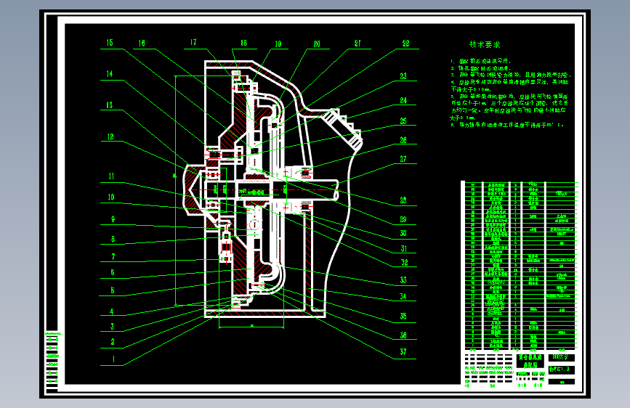Click callout number 6
630x408 pixels.
pos(113,272)
